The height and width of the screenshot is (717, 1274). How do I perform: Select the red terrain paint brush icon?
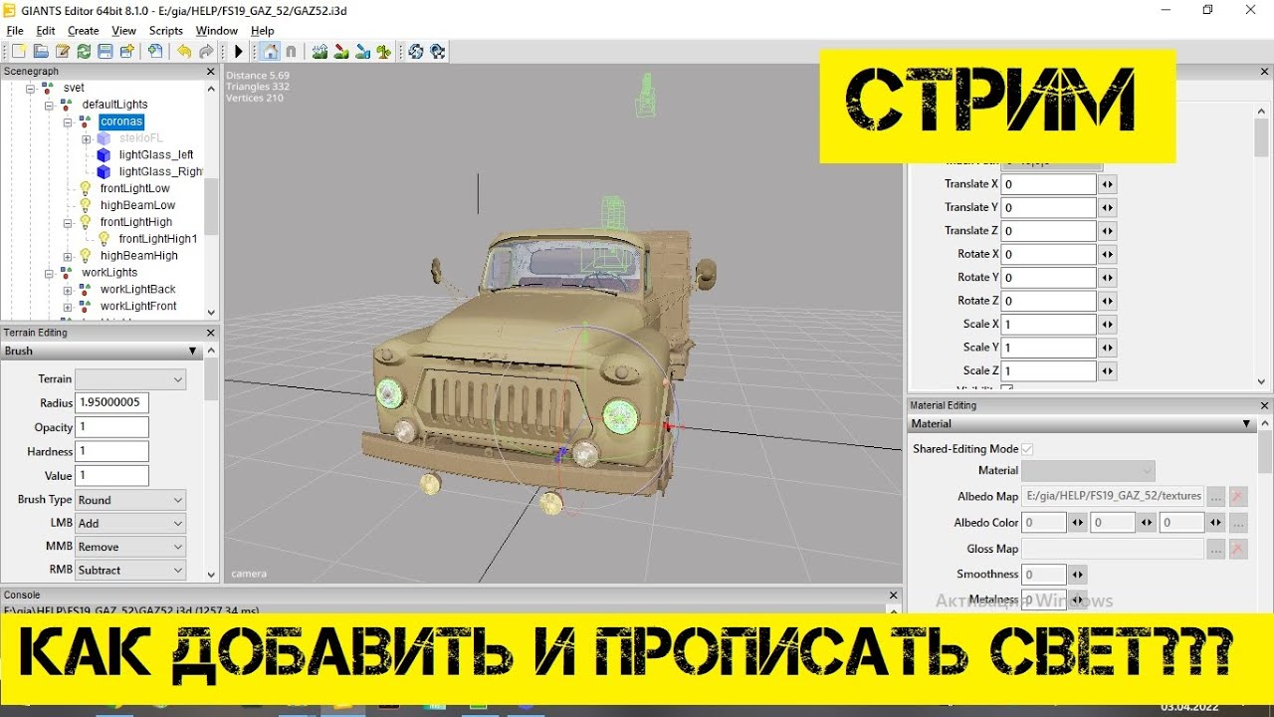point(341,52)
